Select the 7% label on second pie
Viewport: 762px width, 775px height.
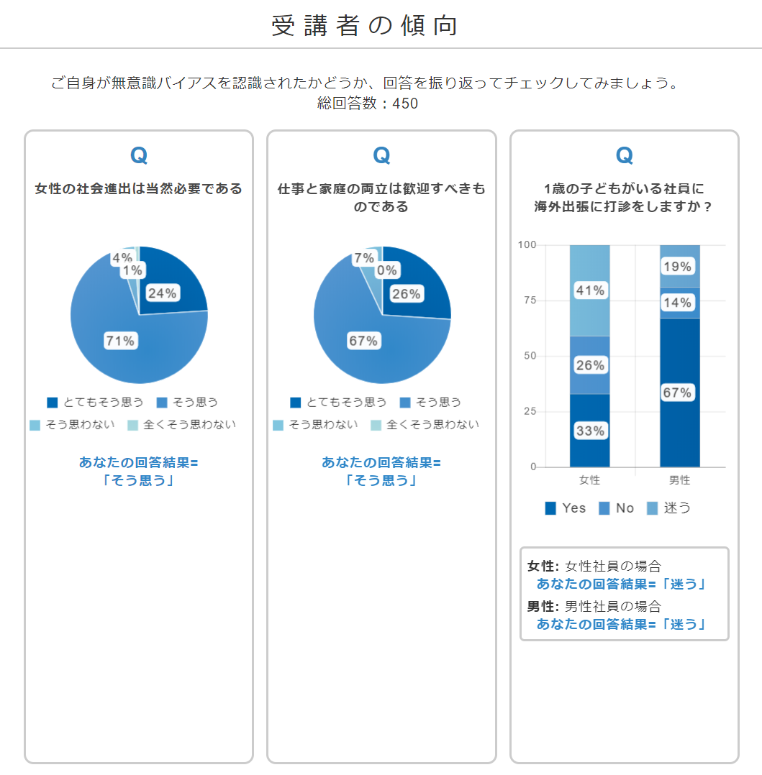click(x=363, y=257)
